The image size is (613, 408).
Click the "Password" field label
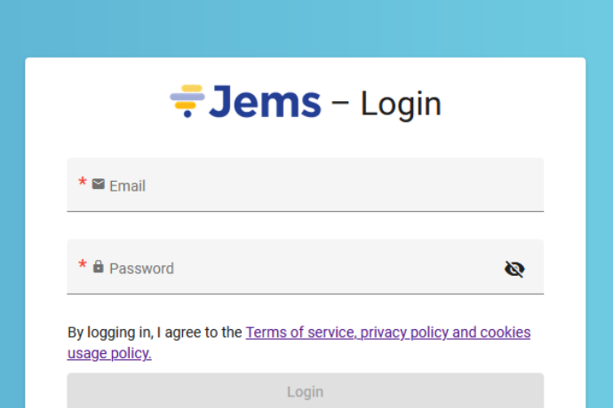coord(141,268)
